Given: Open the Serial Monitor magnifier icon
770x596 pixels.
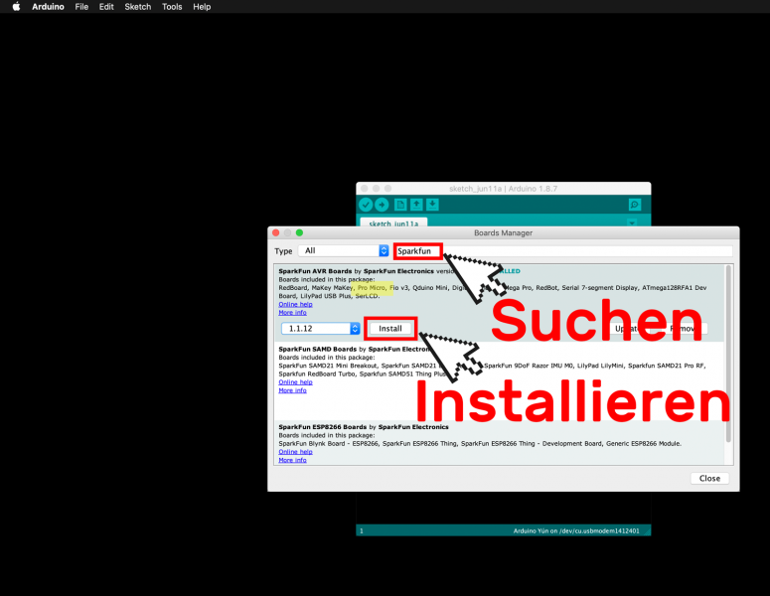Looking at the screenshot, I should [635, 205].
